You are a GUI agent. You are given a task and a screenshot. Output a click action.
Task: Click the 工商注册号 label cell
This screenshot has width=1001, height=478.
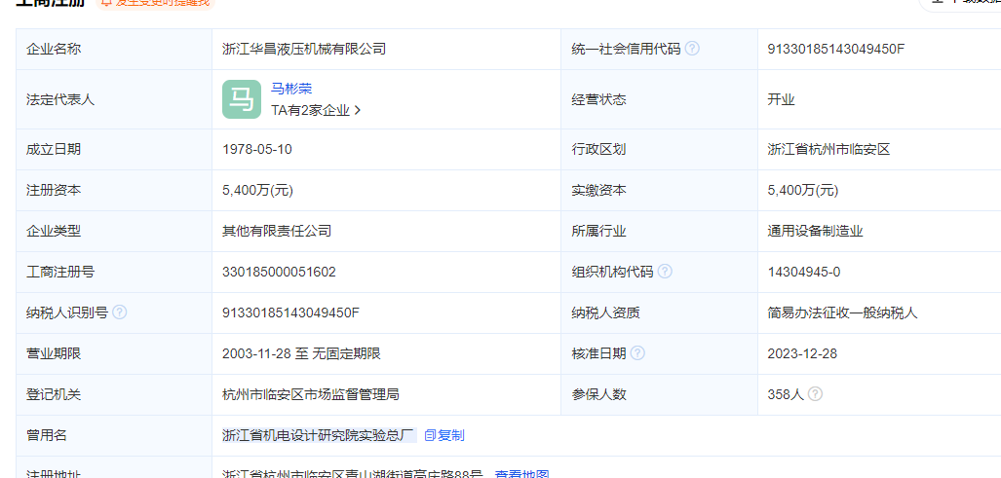pos(114,273)
